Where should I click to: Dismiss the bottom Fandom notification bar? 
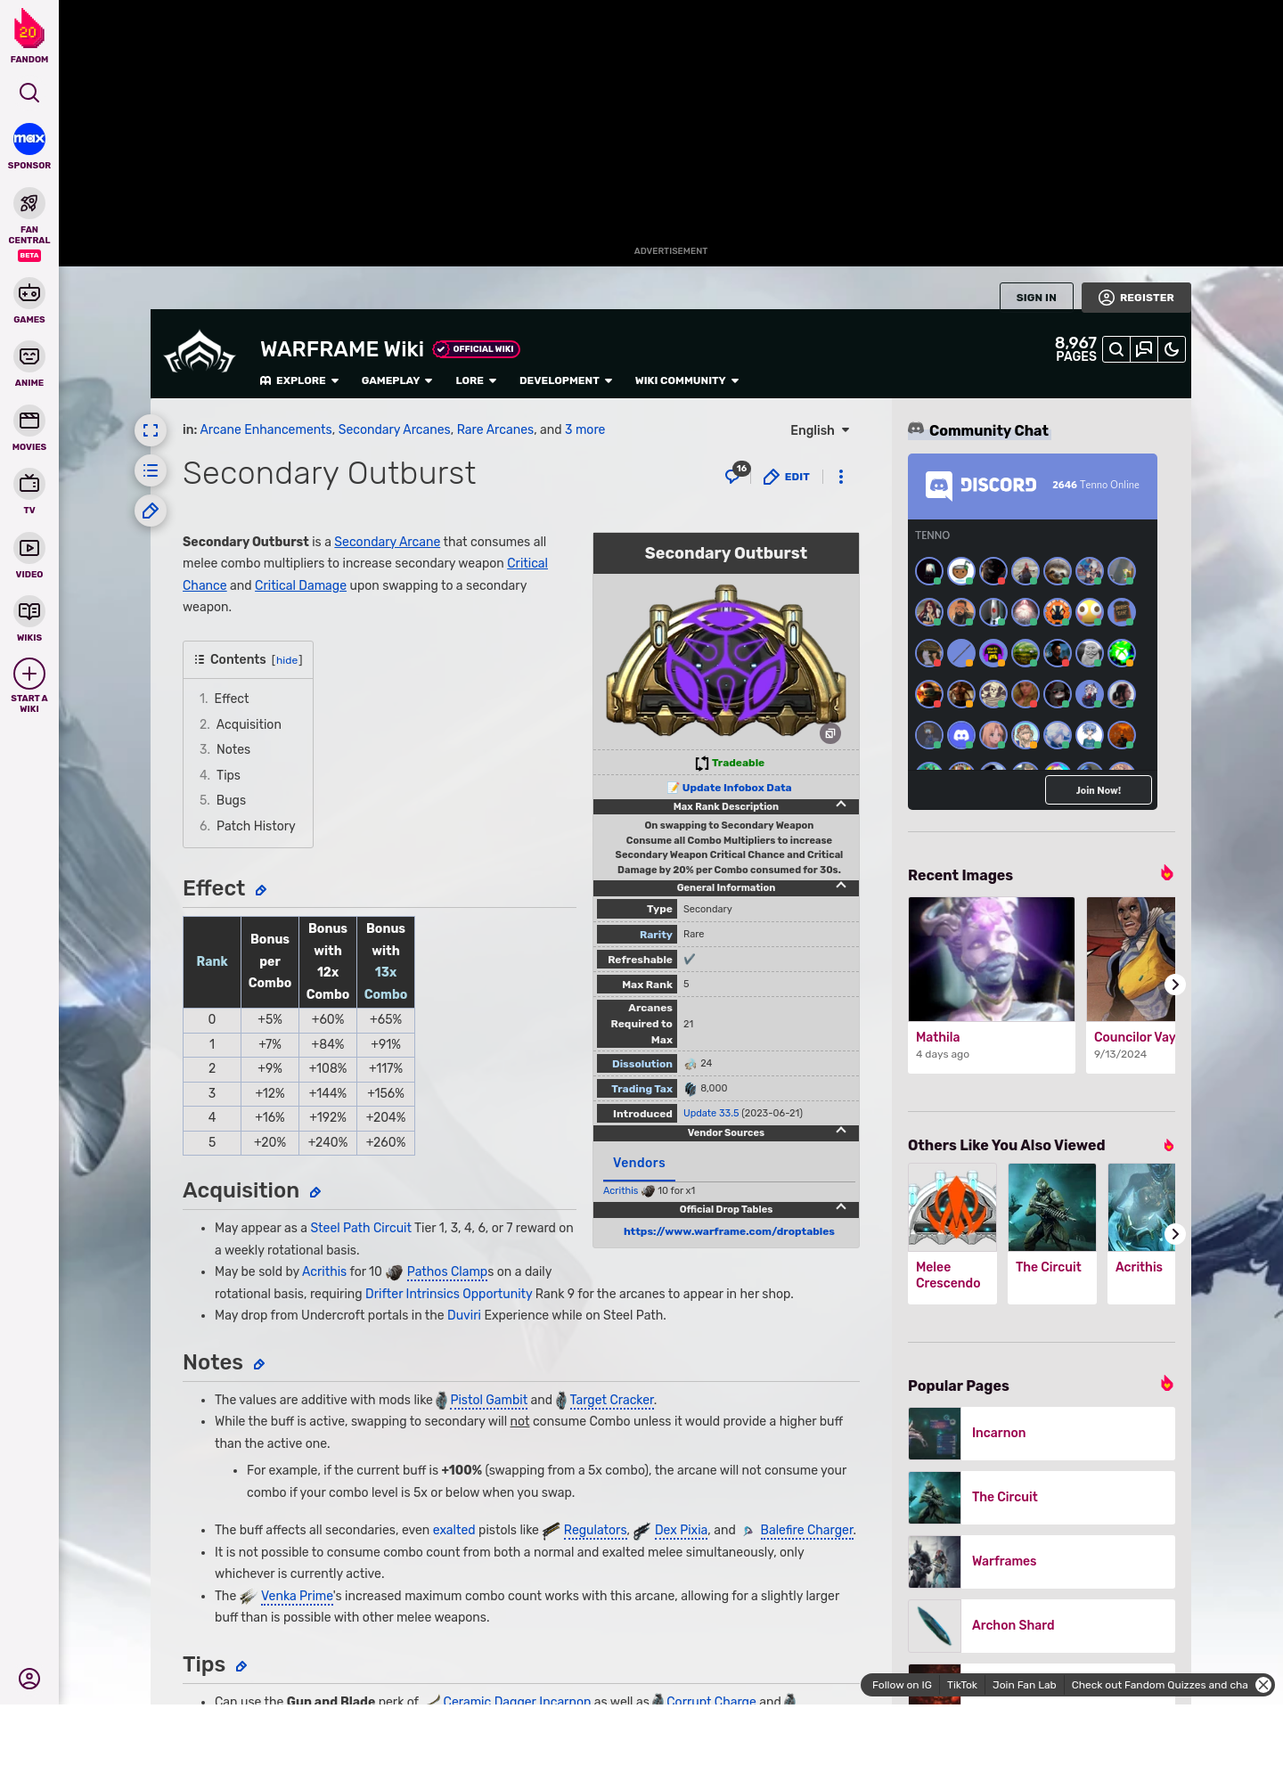[x=1263, y=1685]
